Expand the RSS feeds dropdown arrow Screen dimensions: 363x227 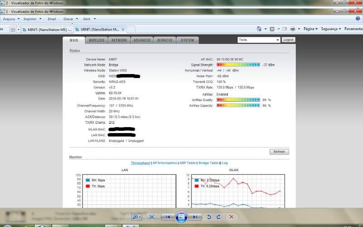[x=279, y=29]
